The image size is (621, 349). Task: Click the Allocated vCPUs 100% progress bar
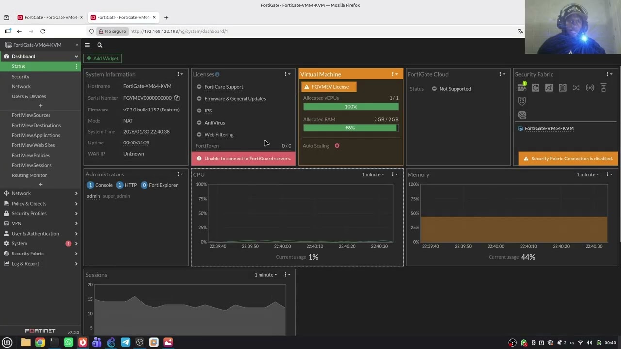[351, 107]
